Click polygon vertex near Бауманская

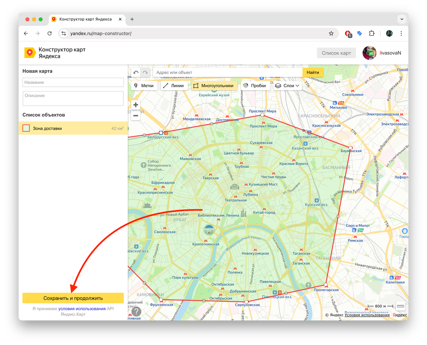coord(350,148)
